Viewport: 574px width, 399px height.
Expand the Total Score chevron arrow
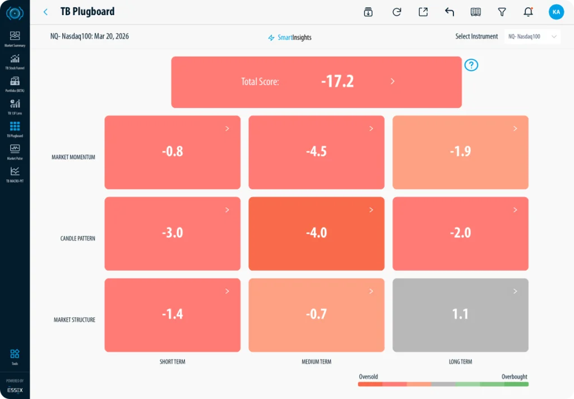coord(392,81)
